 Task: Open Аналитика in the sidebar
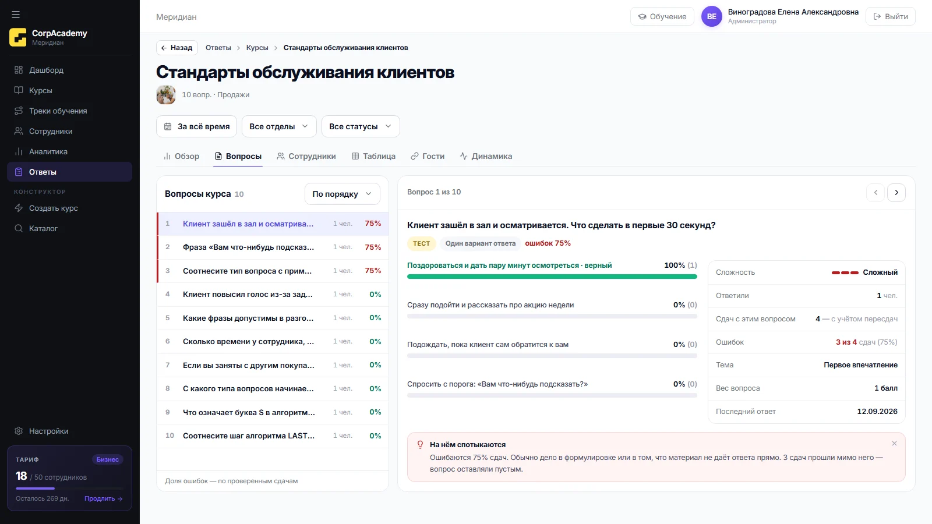pyautogui.click(x=69, y=151)
